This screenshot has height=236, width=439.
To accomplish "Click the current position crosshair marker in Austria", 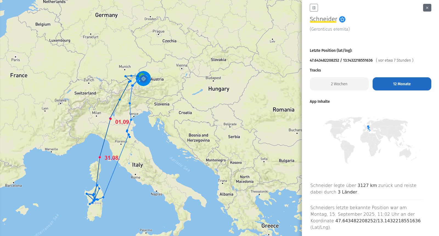I will click(143, 79).
